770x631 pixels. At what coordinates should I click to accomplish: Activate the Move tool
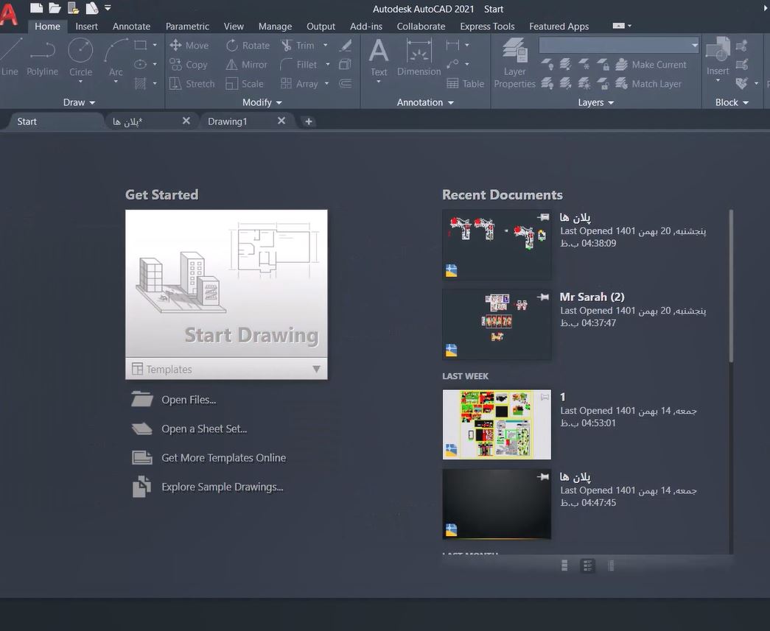click(189, 45)
